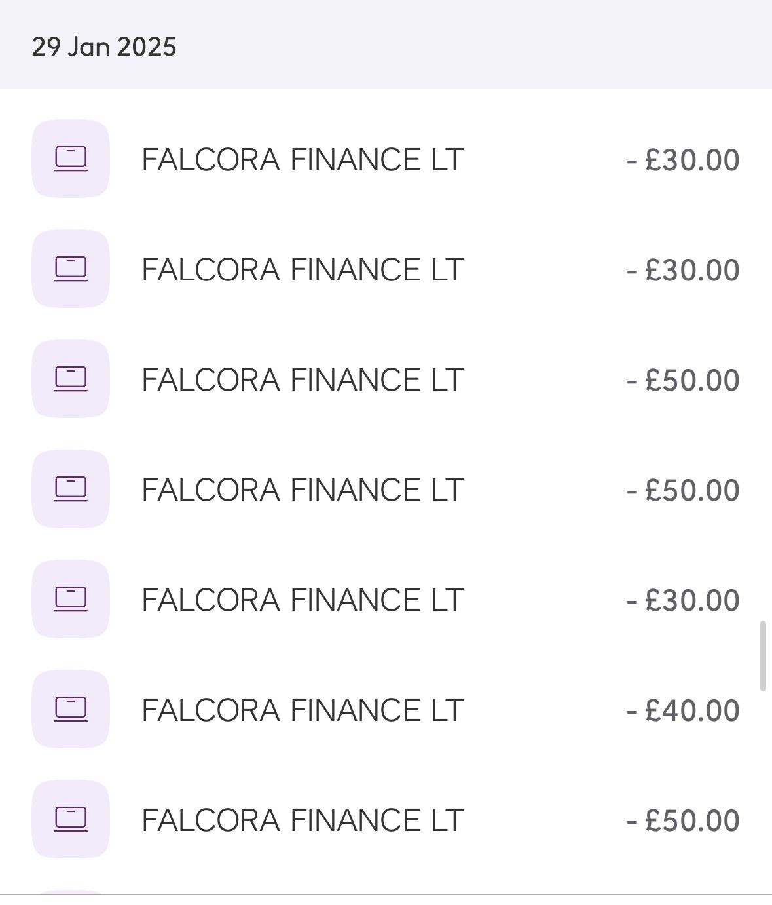Click the £30.00 amount of the first transaction
Viewport: 772px width, 905px height.
click(683, 160)
